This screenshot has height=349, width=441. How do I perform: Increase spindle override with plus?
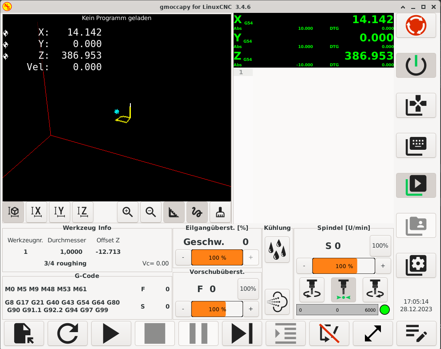pos(383,266)
